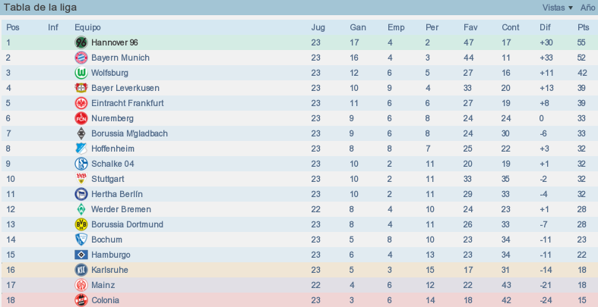Click the Schalke 04 blue crest
Screen dimensions: 598x307
81,164
